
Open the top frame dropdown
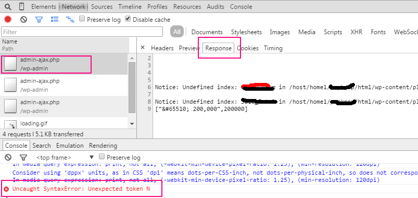pyautogui.click(x=65, y=157)
